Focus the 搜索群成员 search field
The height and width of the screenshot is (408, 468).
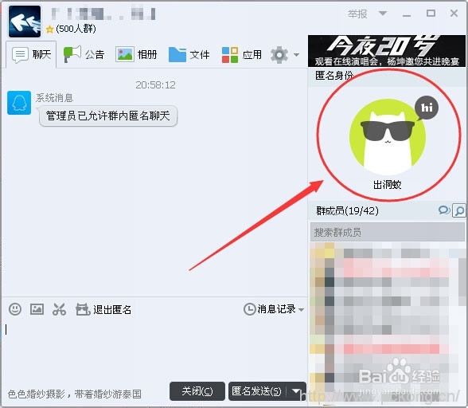[x=388, y=232]
